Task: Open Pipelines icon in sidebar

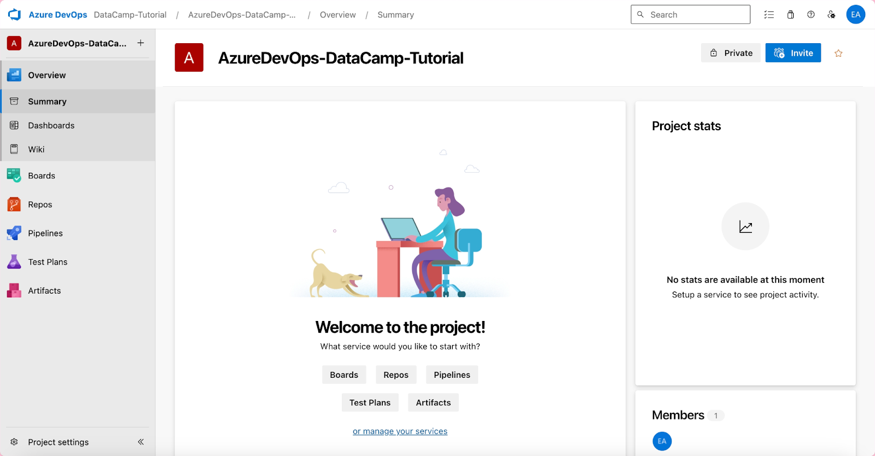Action: pyautogui.click(x=14, y=233)
